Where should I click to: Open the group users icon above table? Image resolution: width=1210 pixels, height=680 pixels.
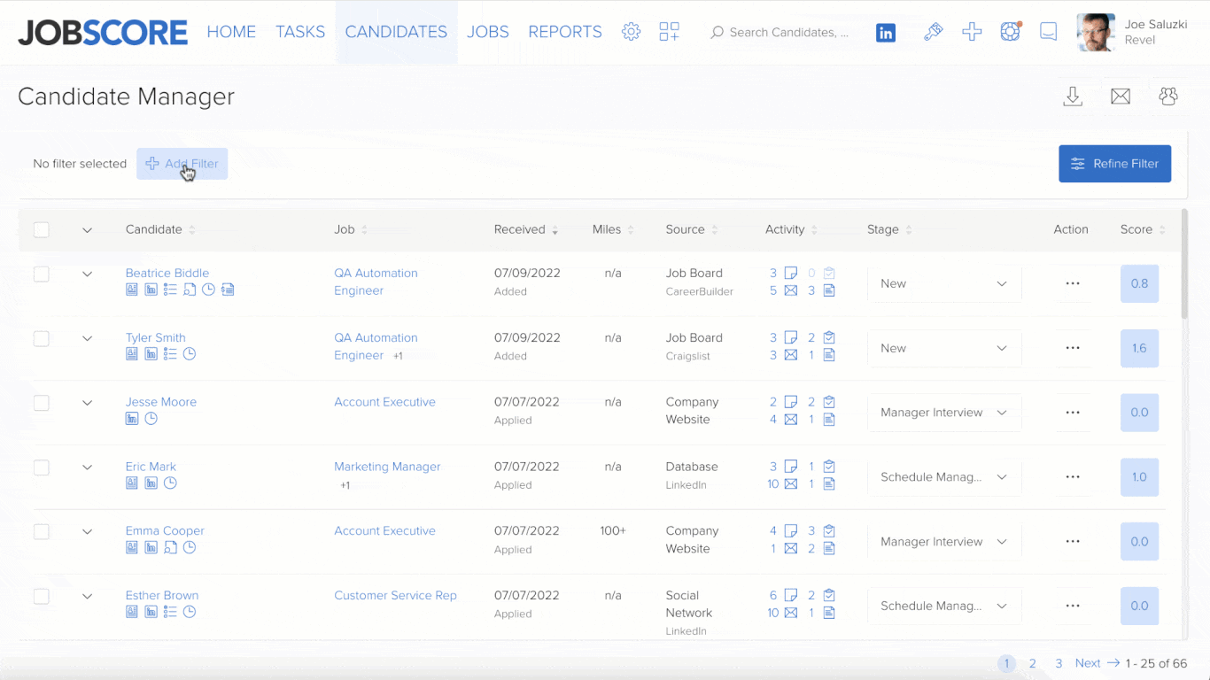click(1168, 96)
